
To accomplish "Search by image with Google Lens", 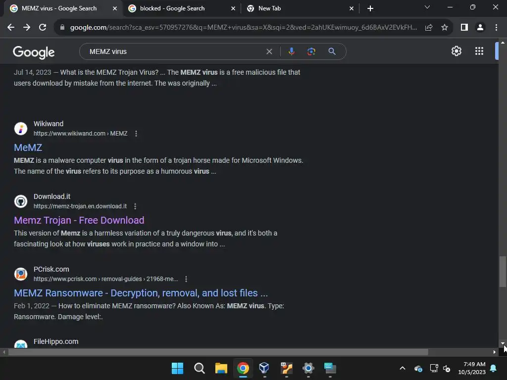I will (311, 51).
